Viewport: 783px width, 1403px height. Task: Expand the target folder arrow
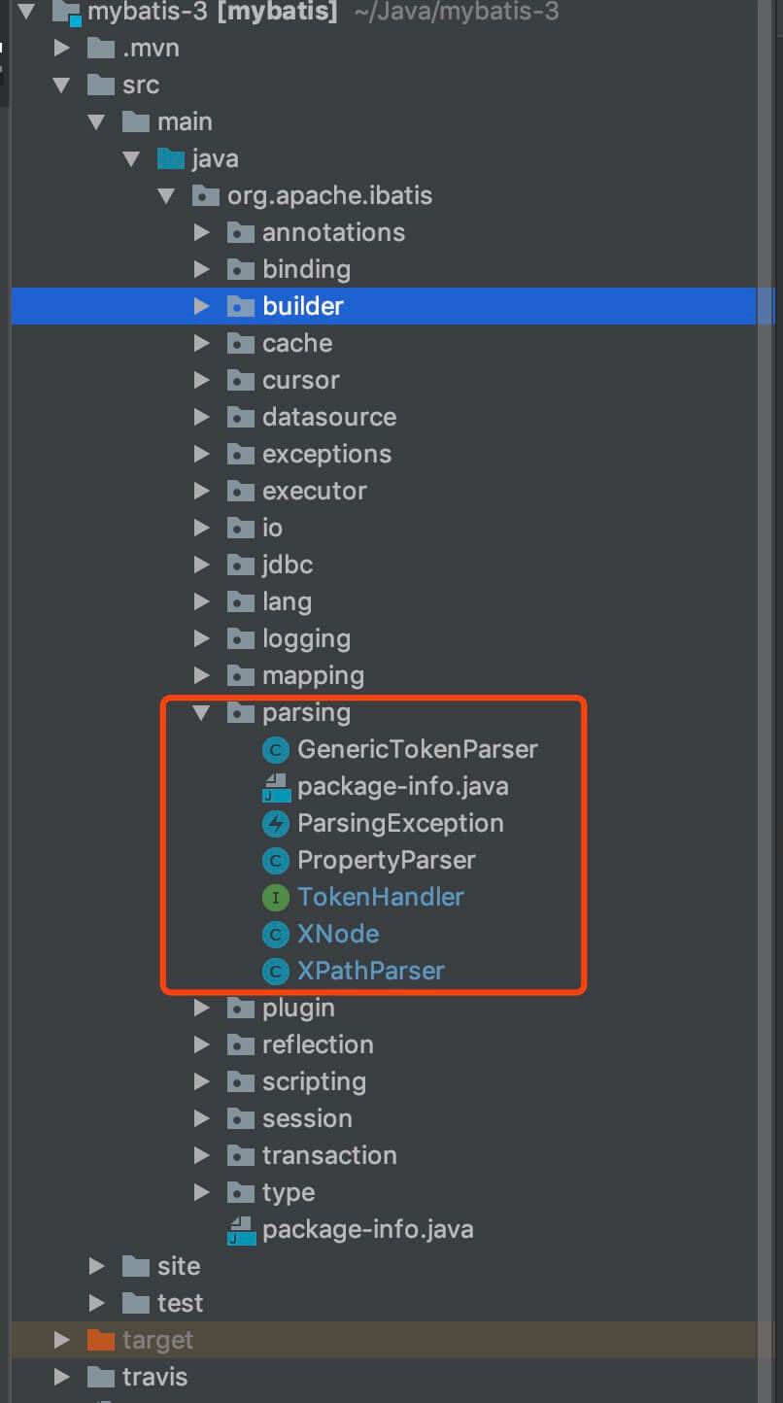coord(61,1340)
